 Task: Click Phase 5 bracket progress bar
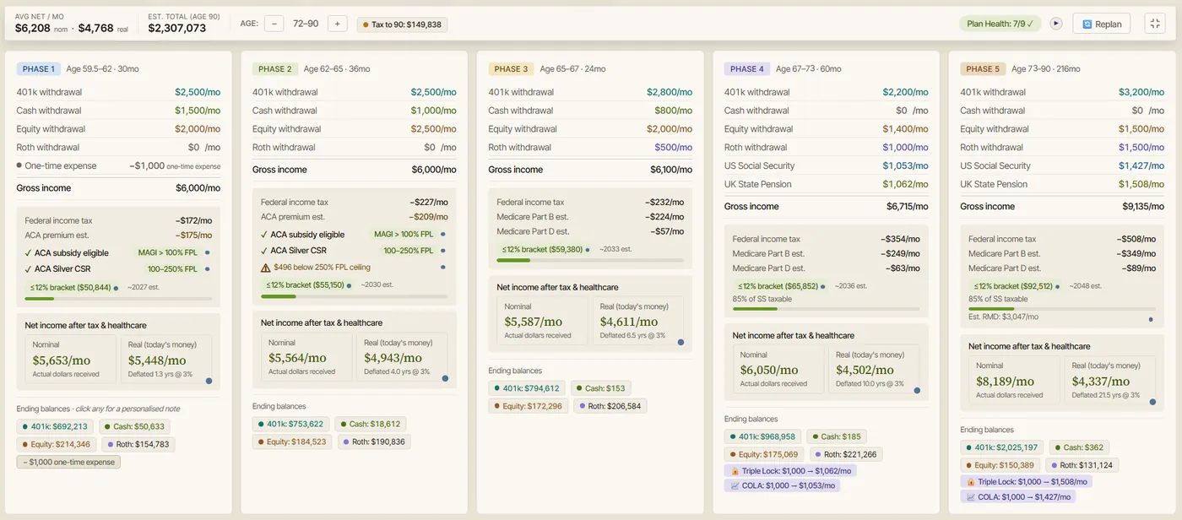coord(1062,309)
